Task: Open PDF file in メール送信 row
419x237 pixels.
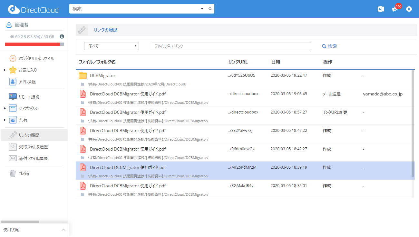Action: 128,94
